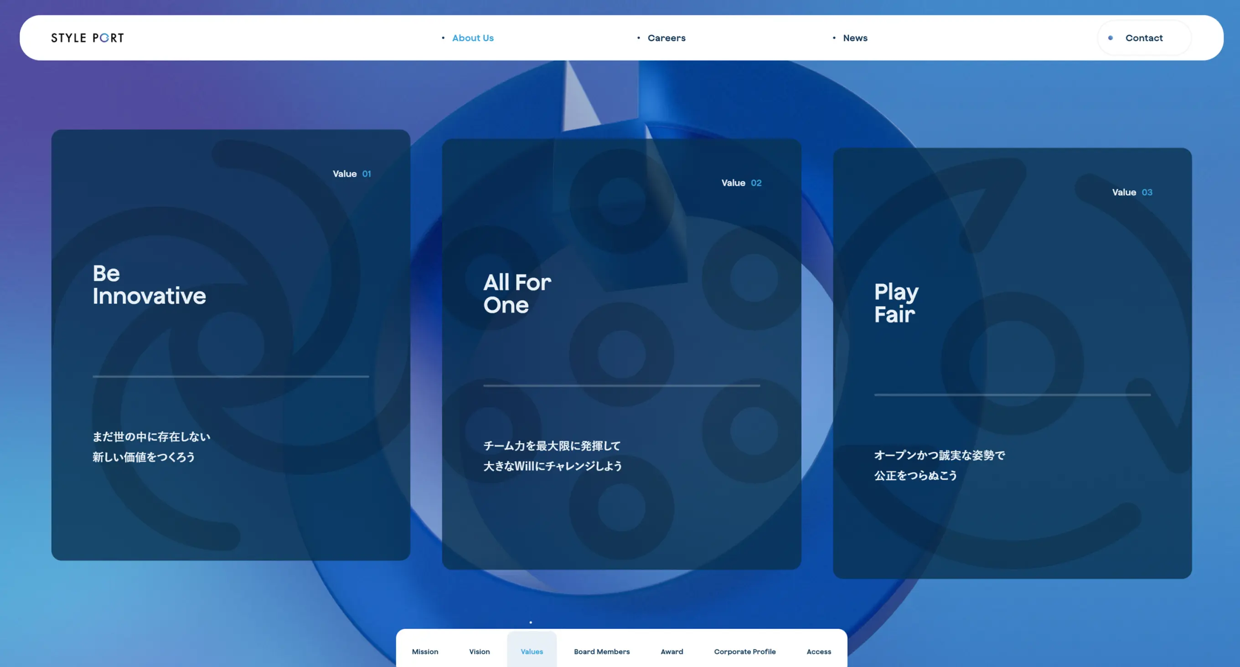Select the All For One card
This screenshot has width=1240, height=667.
pyautogui.click(x=621, y=354)
